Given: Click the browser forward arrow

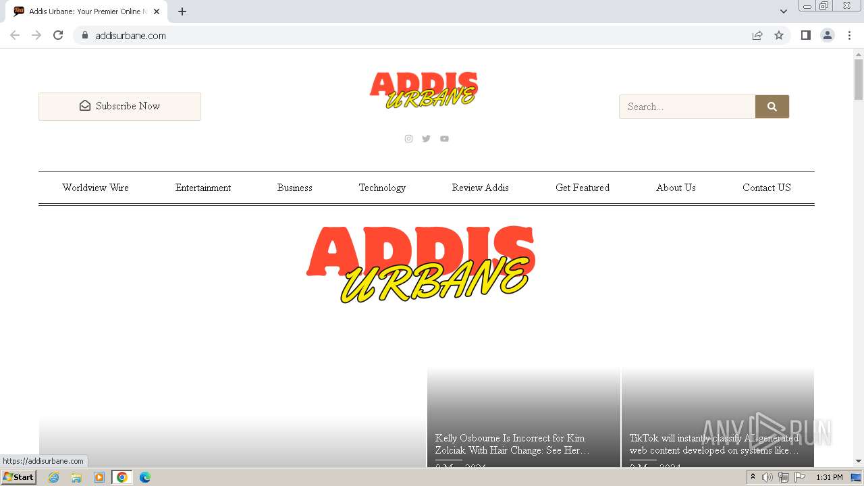Looking at the screenshot, I should click(x=36, y=35).
